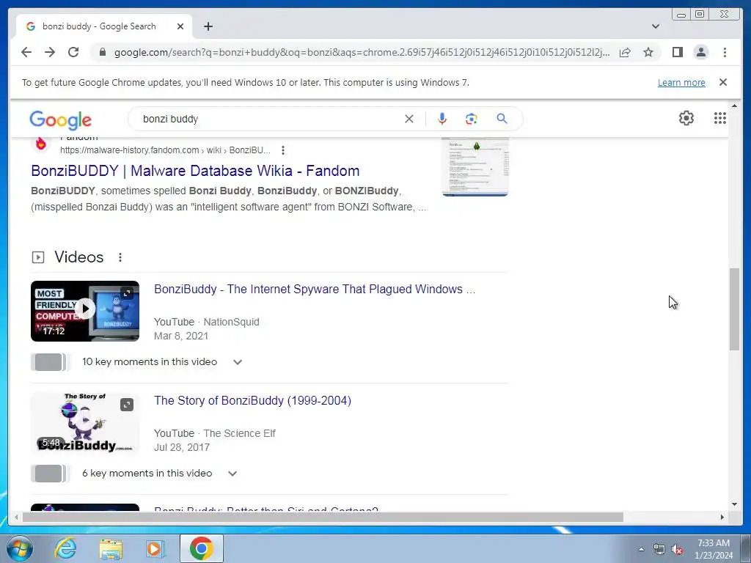The height and width of the screenshot is (563, 751).
Task: Go back to the previous page
Action: tap(26, 52)
